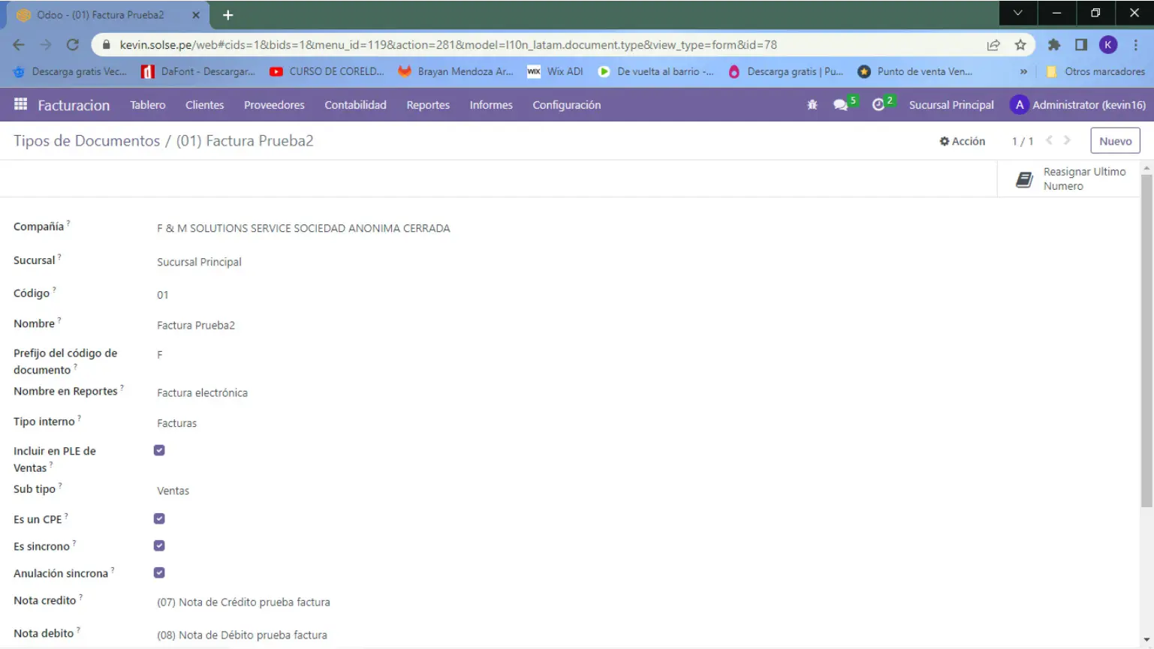This screenshot has width=1154, height=649.
Task: Open the Chrome three-dot menu
Action: click(1136, 45)
